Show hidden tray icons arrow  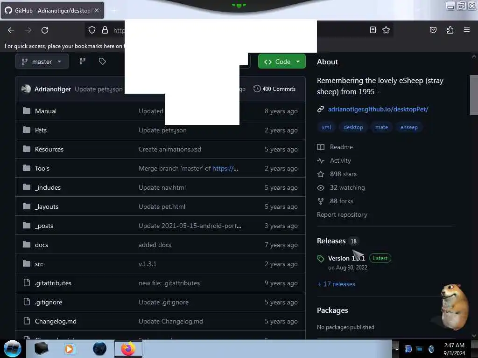[x=397, y=349]
